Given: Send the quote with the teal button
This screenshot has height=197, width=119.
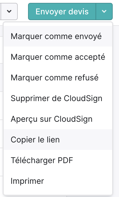Looking at the screenshot, I should pos(62,11).
